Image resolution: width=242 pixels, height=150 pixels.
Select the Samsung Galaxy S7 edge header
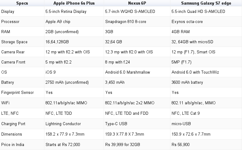tap(206, 3)
